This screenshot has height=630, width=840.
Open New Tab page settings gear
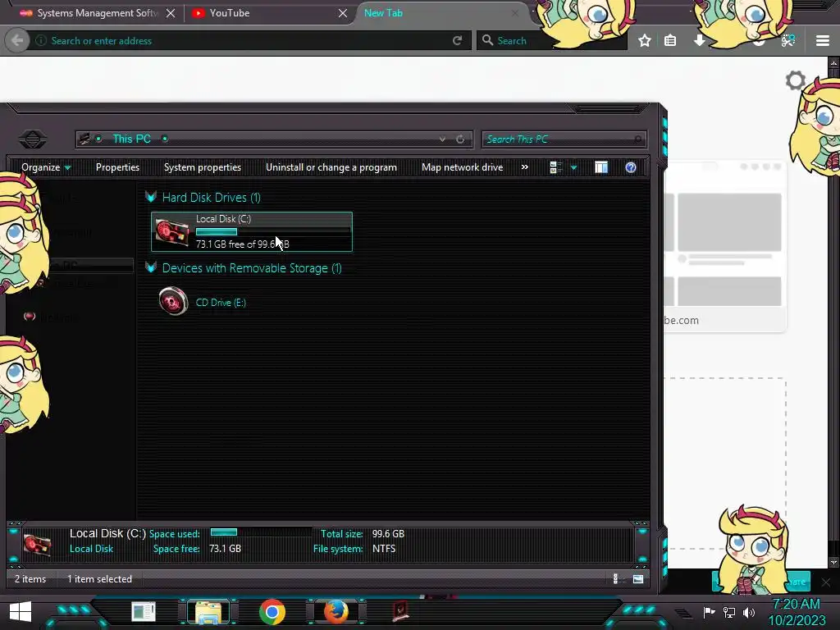coord(796,81)
